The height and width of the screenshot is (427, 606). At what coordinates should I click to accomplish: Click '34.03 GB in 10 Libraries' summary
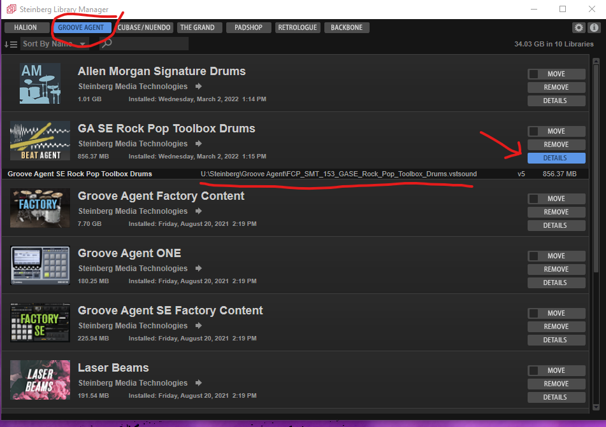(x=554, y=44)
